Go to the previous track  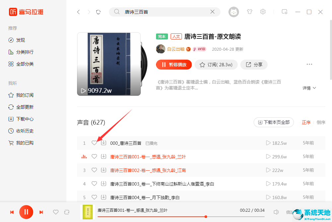click(12, 212)
